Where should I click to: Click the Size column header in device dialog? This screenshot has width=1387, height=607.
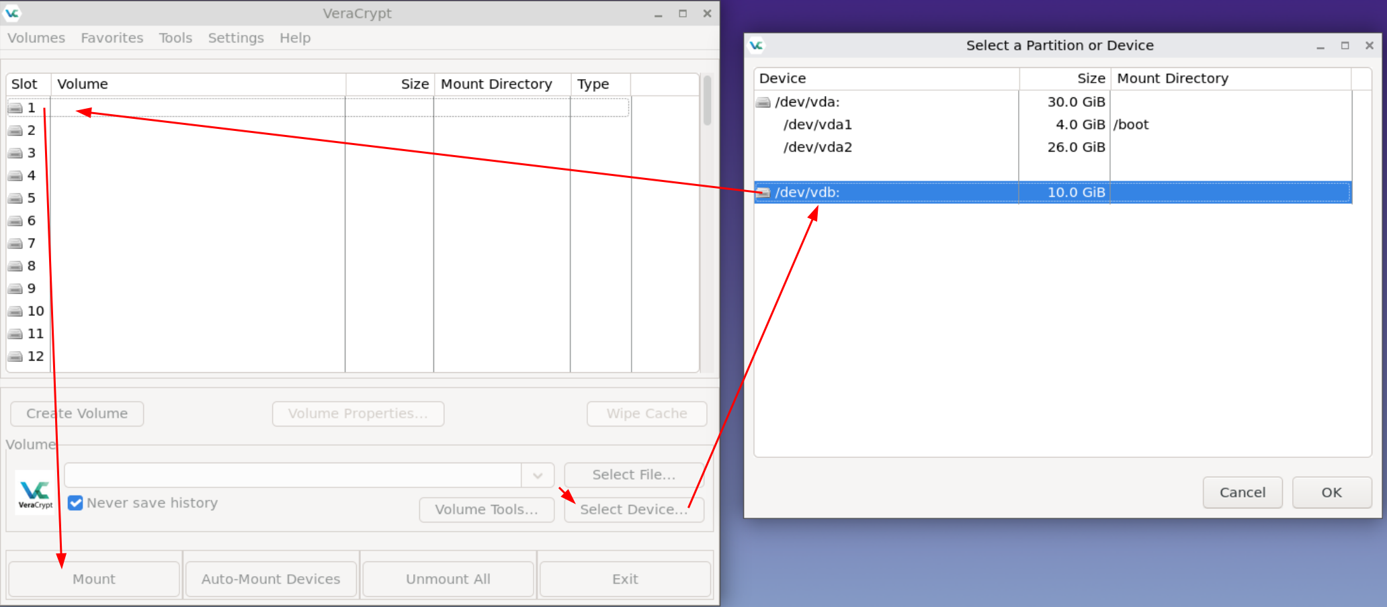tap(1065, 79)
